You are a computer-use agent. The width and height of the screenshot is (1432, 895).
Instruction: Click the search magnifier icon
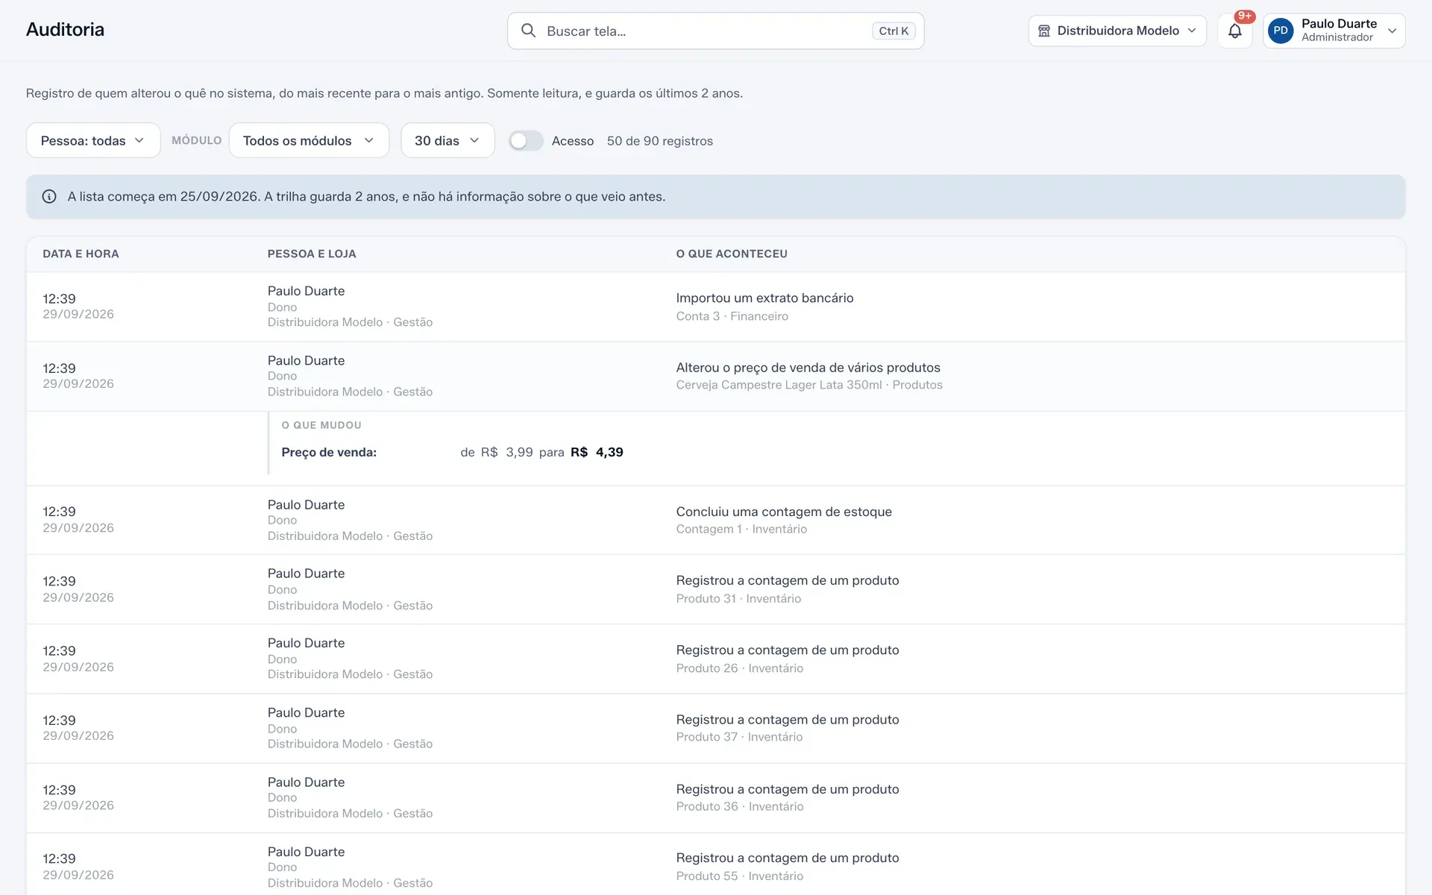tap(528, 31)
